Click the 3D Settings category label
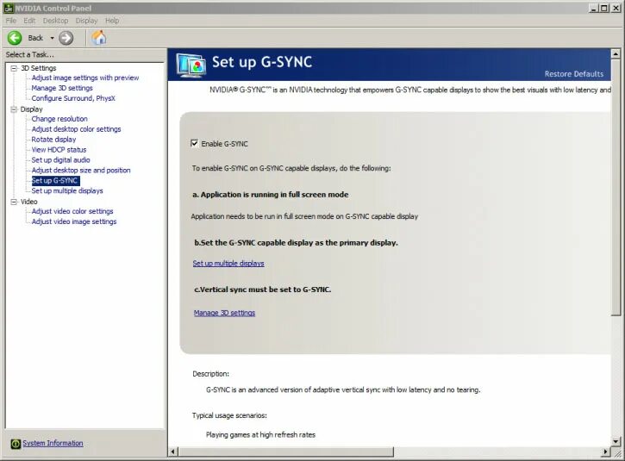The width and height of the screenshot is (625, 461). [39, 68]
